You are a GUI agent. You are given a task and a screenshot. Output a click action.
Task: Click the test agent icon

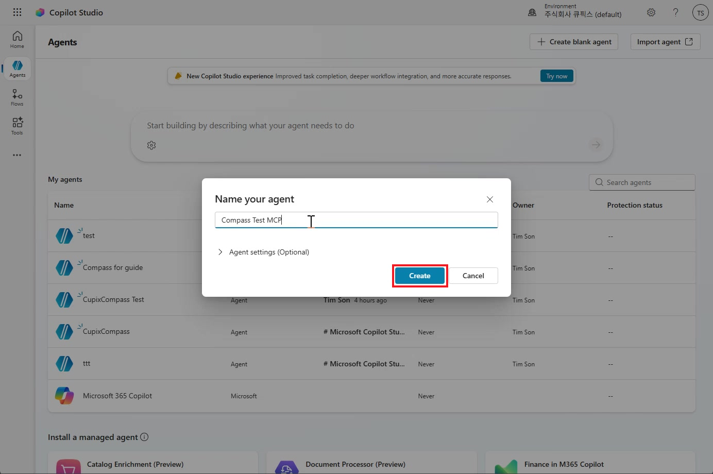point(64,236)
